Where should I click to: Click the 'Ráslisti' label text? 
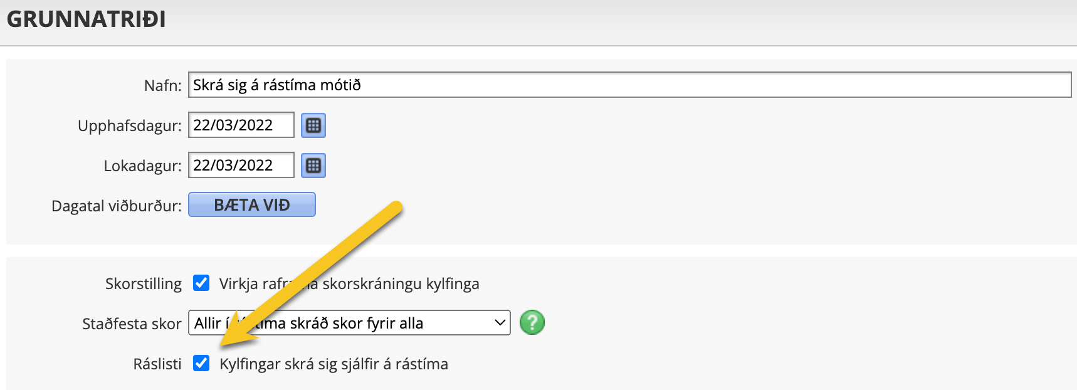click(157, 364)
